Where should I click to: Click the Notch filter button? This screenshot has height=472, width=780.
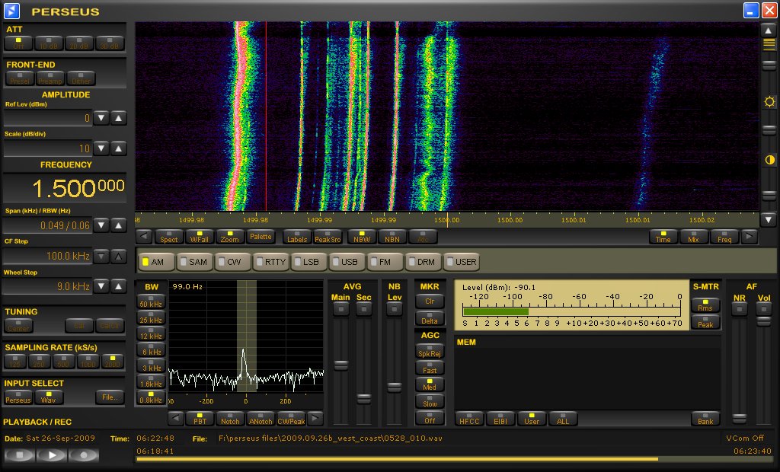pos(230,419)
